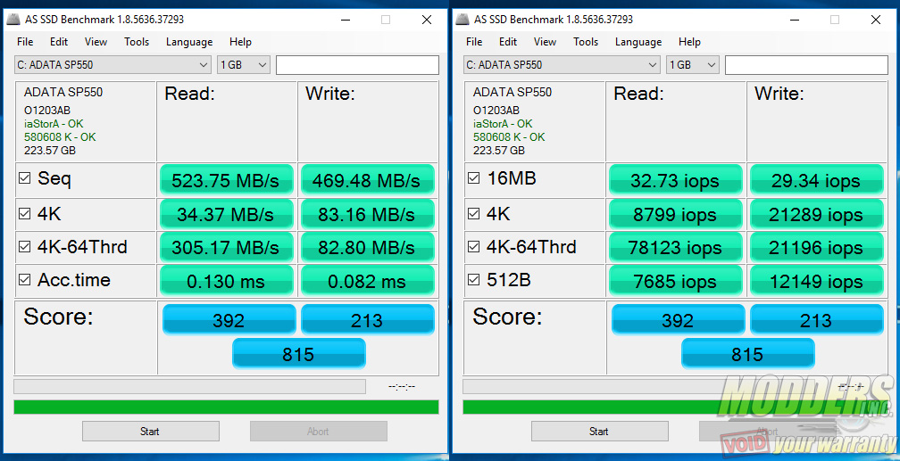
Task: Open View menu in right window
Action: tap(545, 42)
